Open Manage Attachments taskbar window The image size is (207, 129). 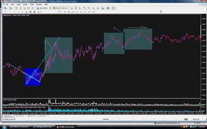[x=43, y=127]
